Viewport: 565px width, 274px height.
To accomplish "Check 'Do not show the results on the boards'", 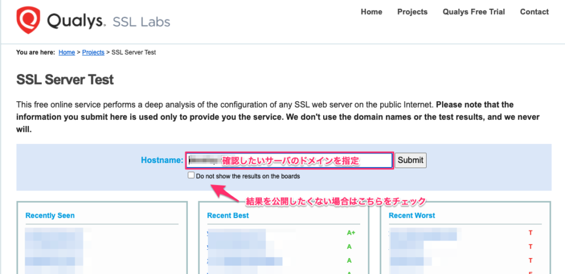I will [x=191, y=175].
